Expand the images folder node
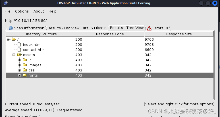Image resolution: width=220 pixels, height=117 pixels. pyautogui.click(x=20, y=65)
